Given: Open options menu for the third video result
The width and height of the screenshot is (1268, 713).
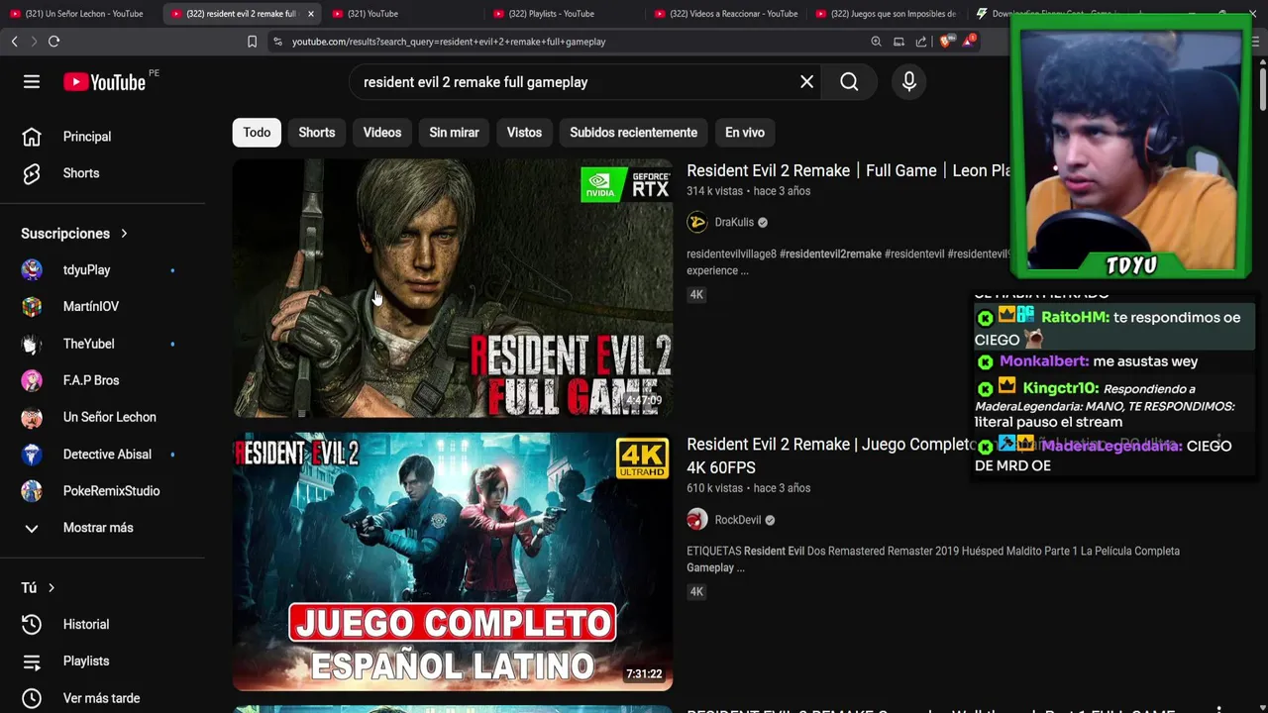Looking at the screenshot, I should 1219,709.
